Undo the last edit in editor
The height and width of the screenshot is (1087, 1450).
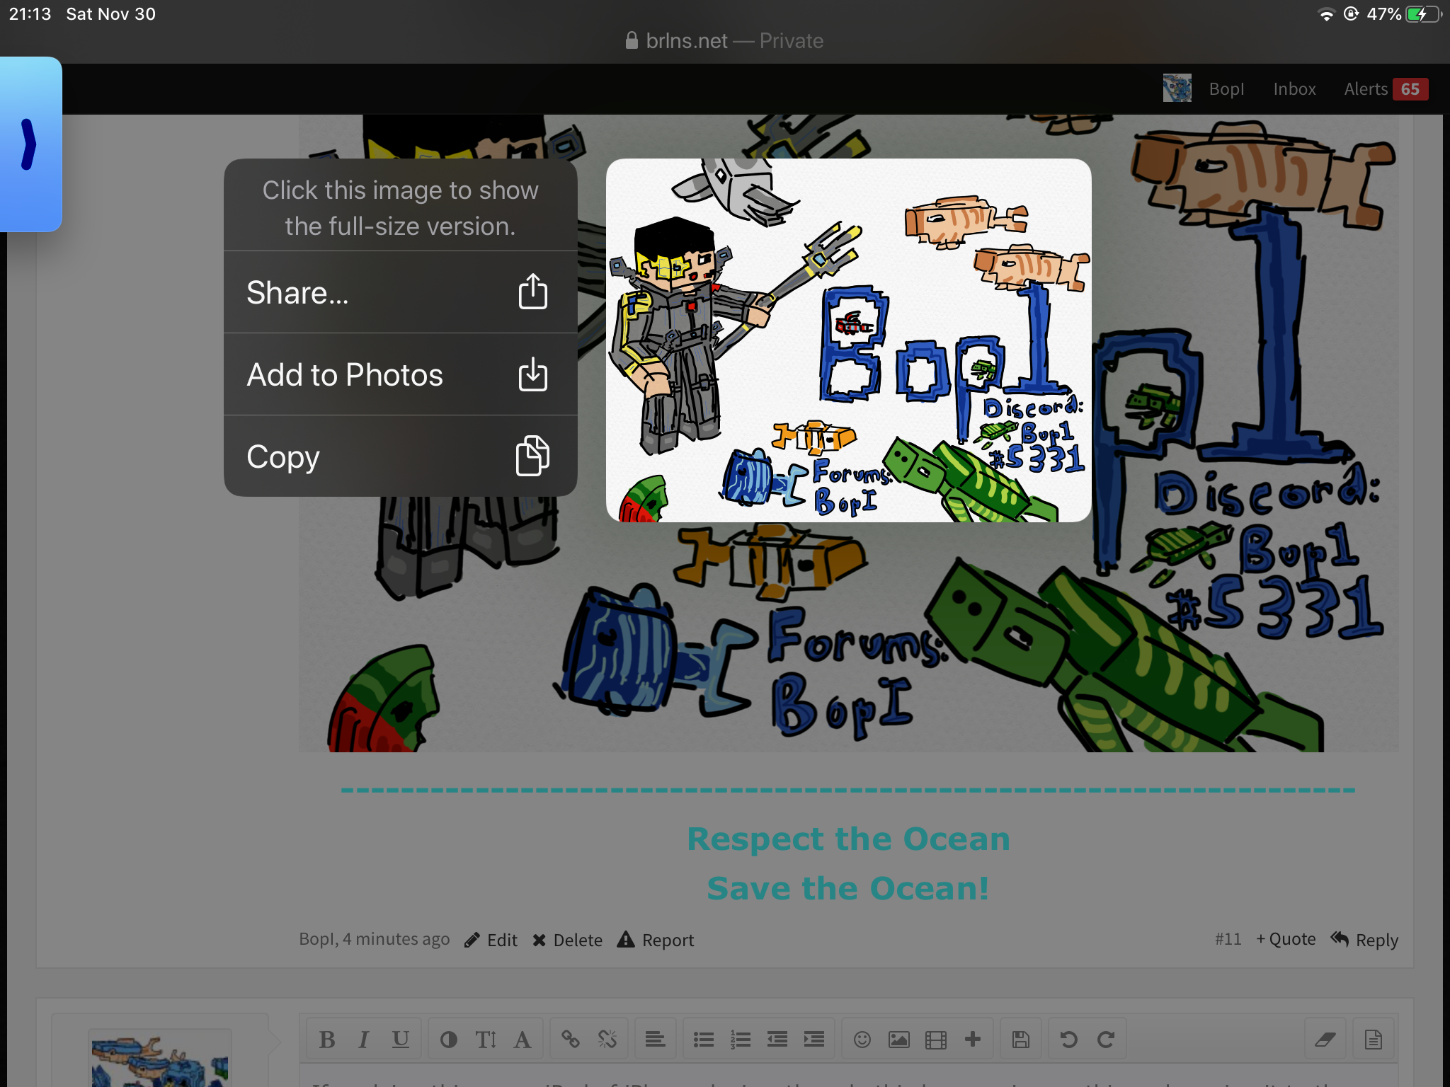tap(1069, 1040)
